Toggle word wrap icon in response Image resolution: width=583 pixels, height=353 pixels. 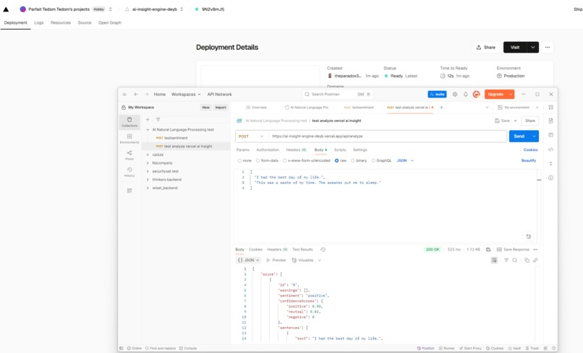point(494,260)
